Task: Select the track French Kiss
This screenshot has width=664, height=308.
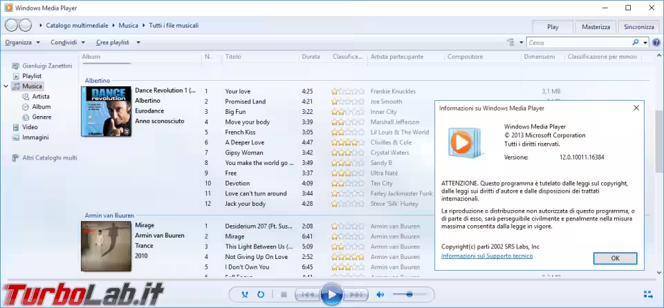Action: coord(240,132)
